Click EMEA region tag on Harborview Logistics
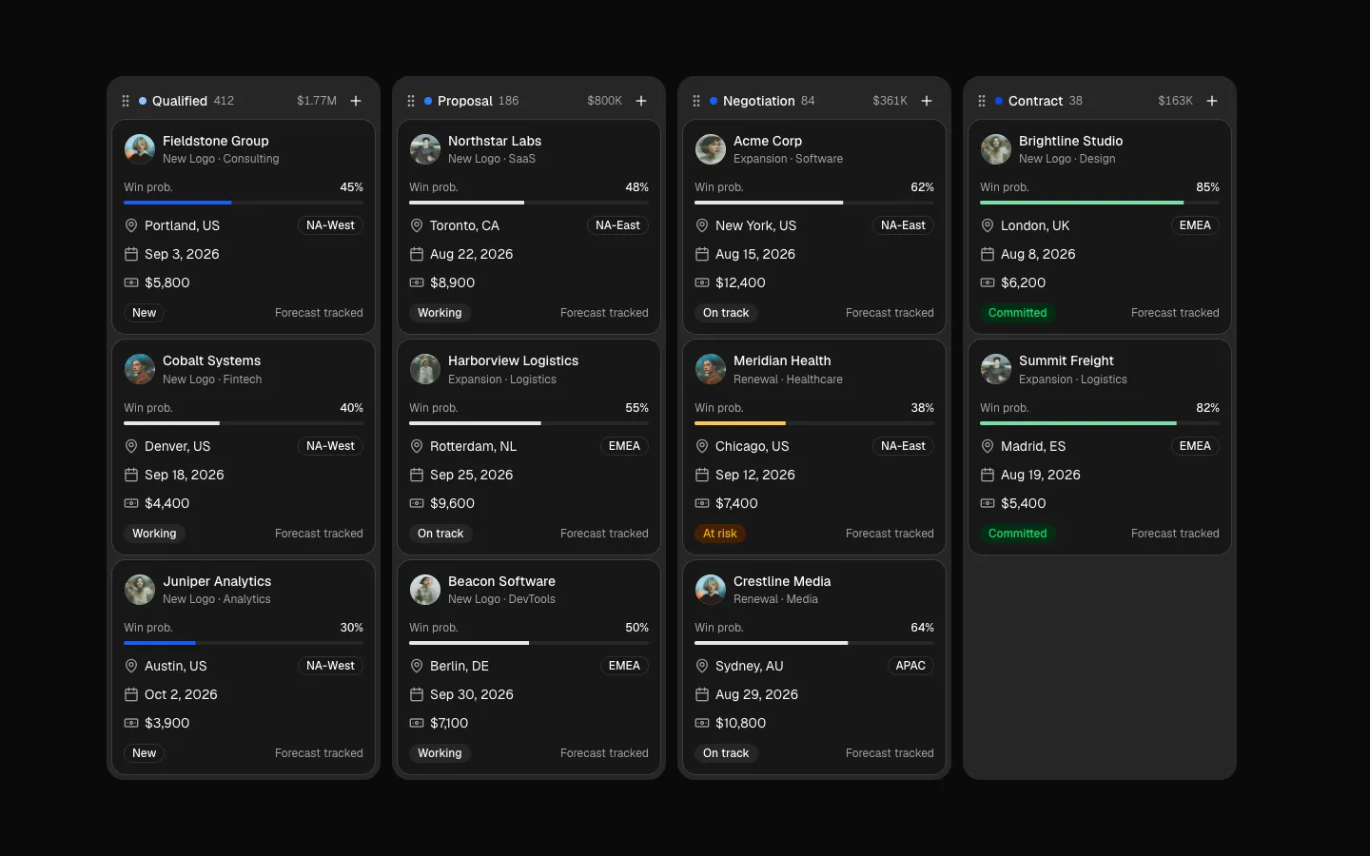The image size is (1370, 856). 624,446
